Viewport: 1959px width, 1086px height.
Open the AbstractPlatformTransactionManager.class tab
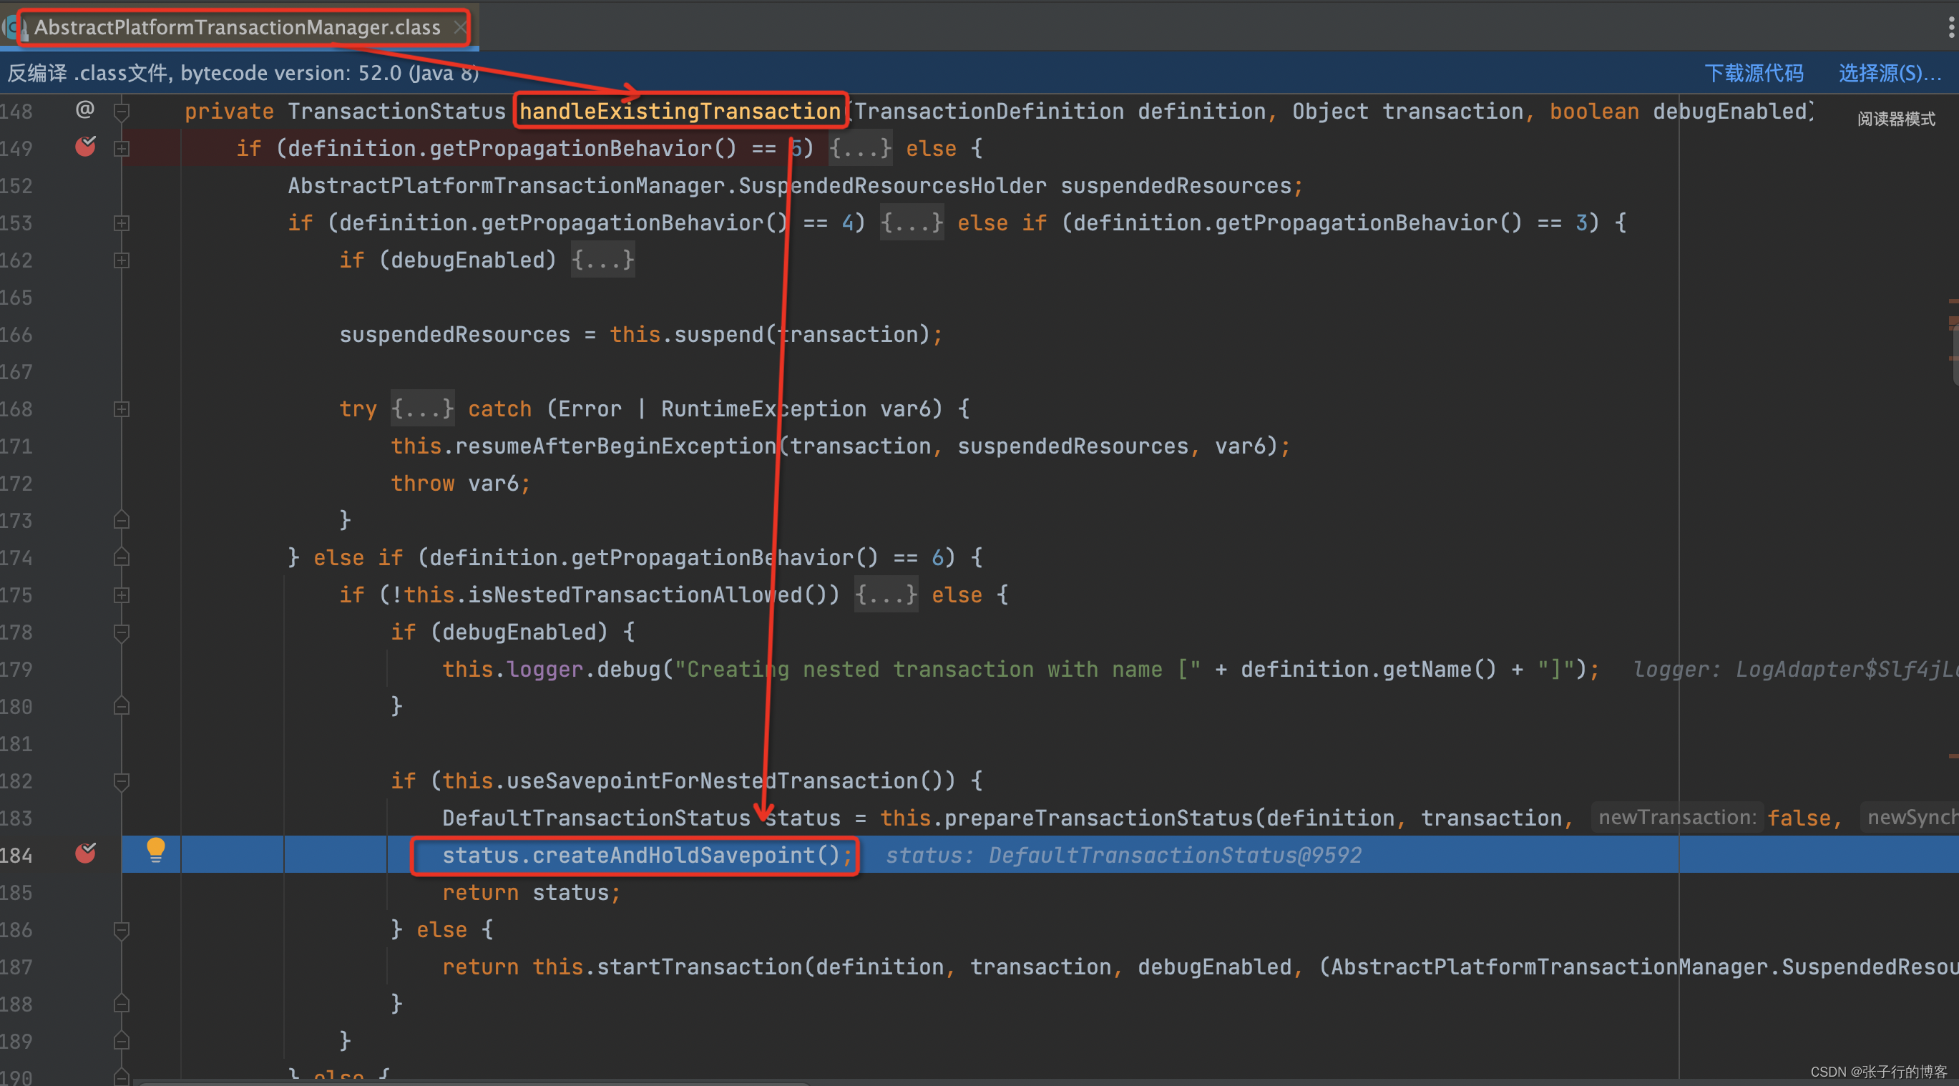pos(238,27)
